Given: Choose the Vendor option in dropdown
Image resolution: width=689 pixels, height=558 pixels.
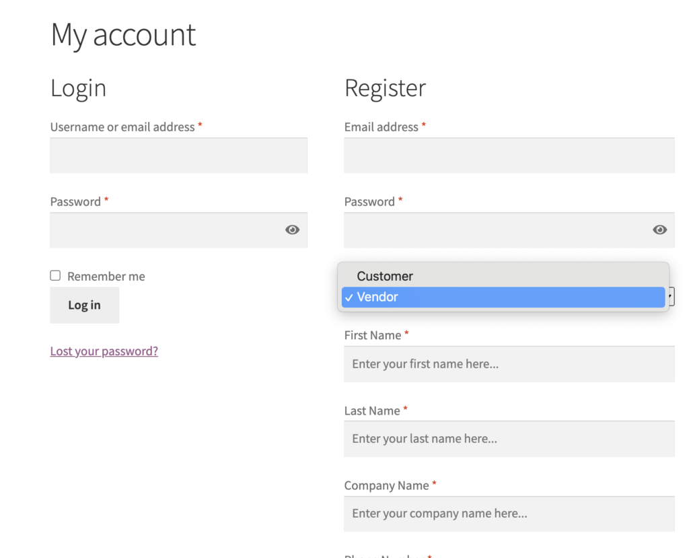Looking at the screenshot, I should [503, 298].
